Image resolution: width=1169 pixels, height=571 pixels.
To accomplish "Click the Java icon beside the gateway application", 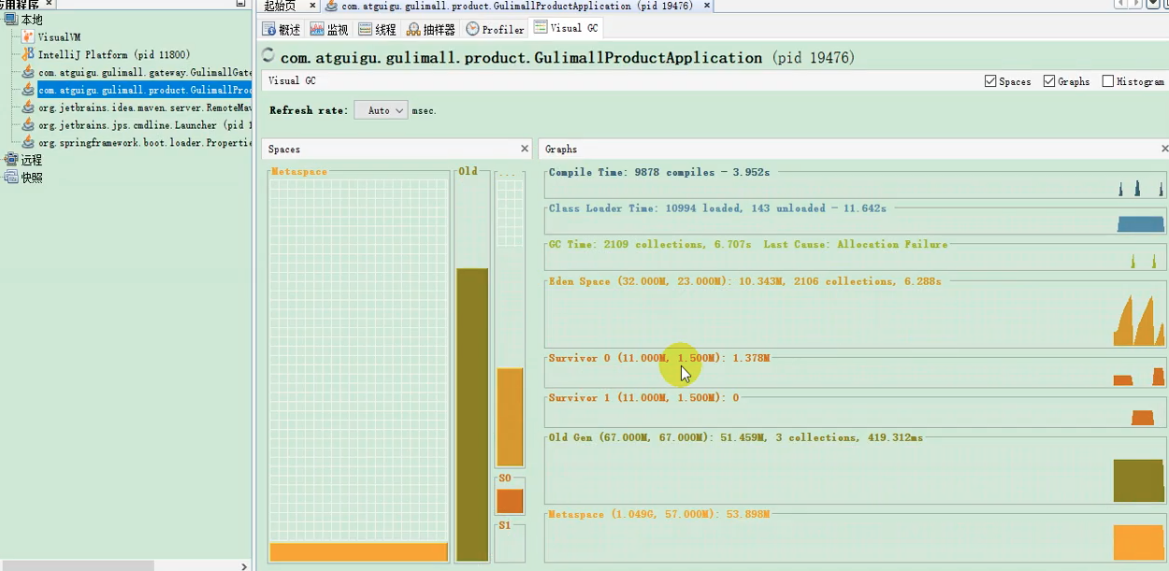I will pos(28,73).
